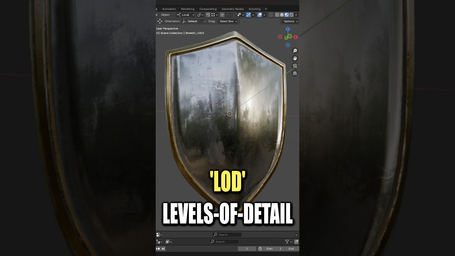Viewport: 455px width, 256px height.
Task: Click the 'User Perspective' viewport text
Action: coord(167,28)
